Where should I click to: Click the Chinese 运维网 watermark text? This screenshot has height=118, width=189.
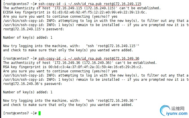coord(178,108)
